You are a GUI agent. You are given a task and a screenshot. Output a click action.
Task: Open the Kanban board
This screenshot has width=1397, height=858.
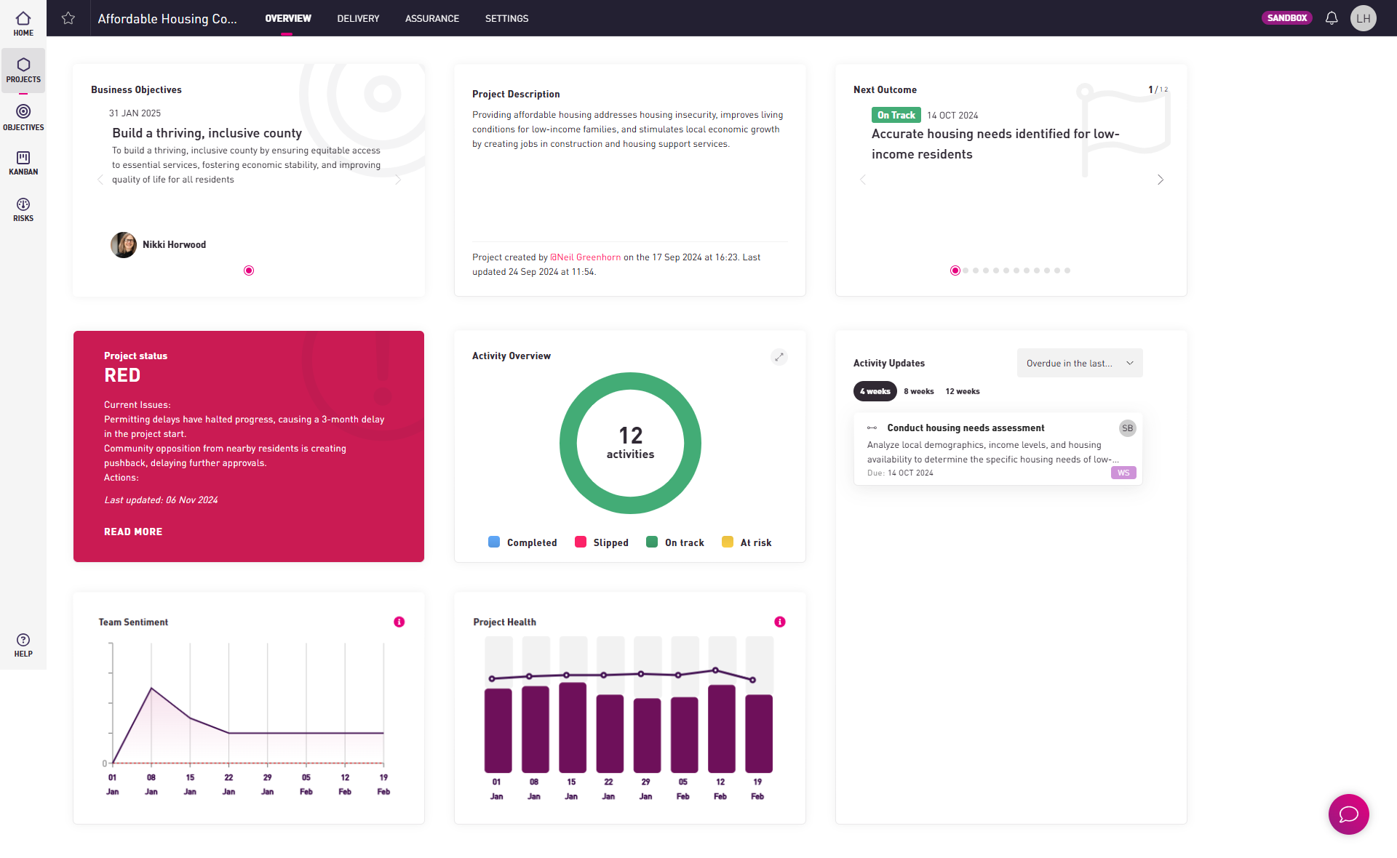click(23, 163)
